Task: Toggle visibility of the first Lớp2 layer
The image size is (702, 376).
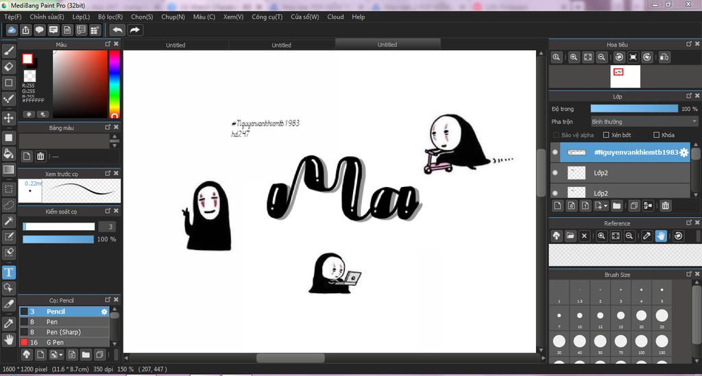Action: [x=555, y=173]
